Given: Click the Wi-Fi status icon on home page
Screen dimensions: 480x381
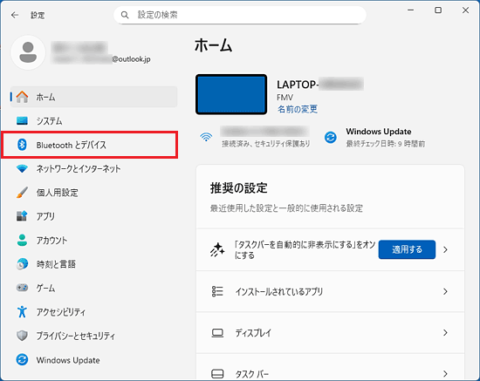Looking at the screenshot, I should click(206, 137).
